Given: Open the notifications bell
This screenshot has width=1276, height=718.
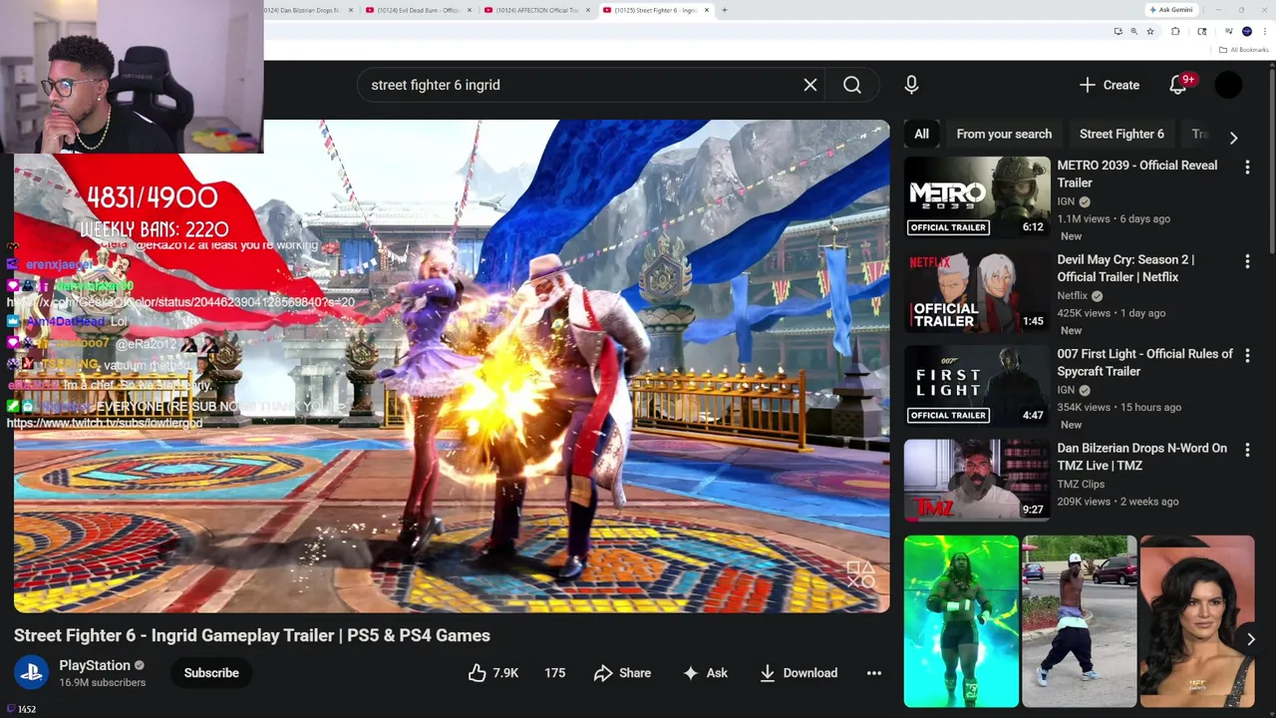Looking at the screenshot, I should (x=1178, y=85).
